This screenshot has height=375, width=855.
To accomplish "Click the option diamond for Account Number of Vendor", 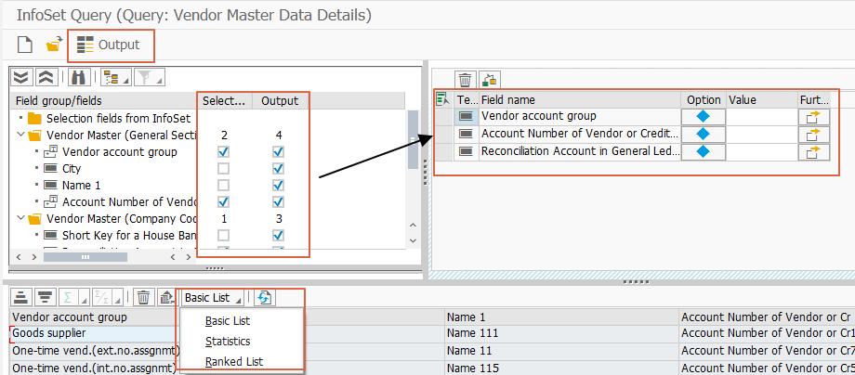I will pyautogui.click(x=704, y=134).
